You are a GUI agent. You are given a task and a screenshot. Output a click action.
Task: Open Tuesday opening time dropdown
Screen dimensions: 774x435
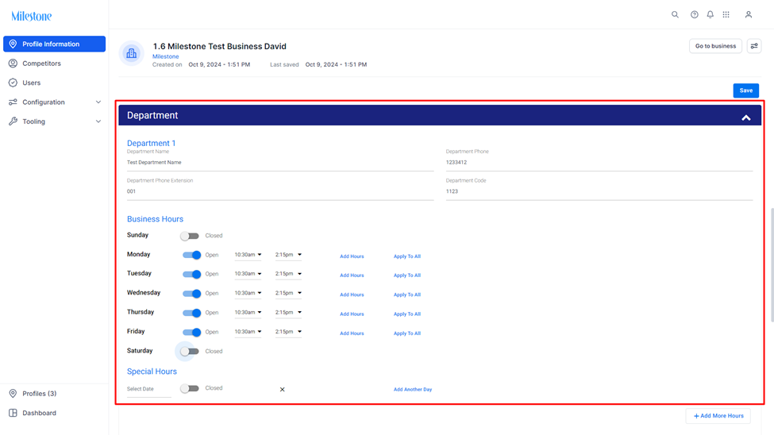pyautogui.click(x=248, y=274)
